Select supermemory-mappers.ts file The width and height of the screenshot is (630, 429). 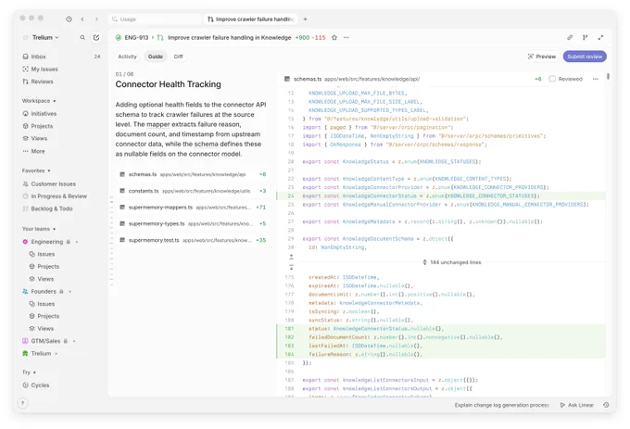(193, 208)
